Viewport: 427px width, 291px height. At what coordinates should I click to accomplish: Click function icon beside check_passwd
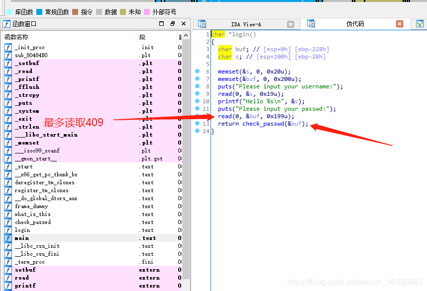(x=8, y=222)
